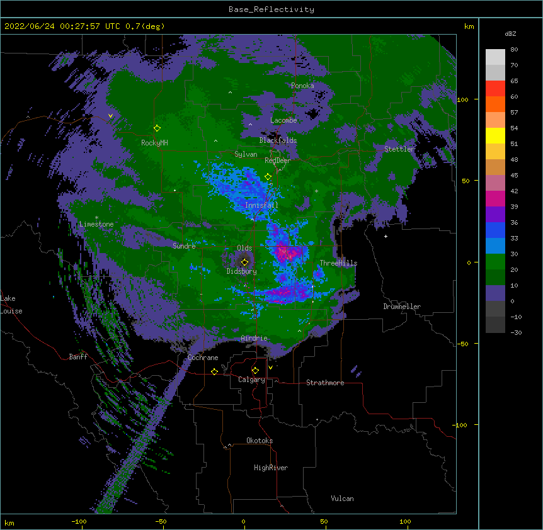543x530 pixels.
Task: Click the magenta 39-42 dBZ legend swatch
Action: coord(495,198)
